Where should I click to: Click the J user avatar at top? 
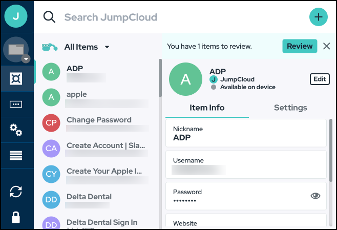pos(16,16)
